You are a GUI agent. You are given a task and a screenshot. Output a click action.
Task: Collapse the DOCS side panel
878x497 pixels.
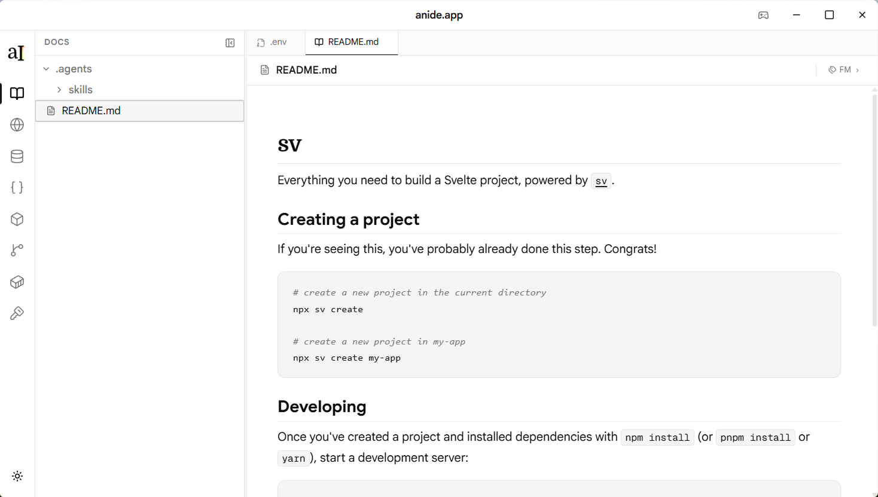[x=230, y=43]
